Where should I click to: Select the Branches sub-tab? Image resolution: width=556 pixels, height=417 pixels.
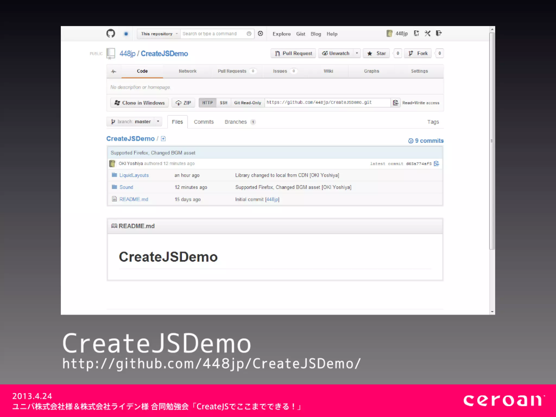click(x=240, y=122)
